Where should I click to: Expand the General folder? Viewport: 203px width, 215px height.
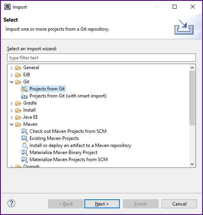coord(12,68)
